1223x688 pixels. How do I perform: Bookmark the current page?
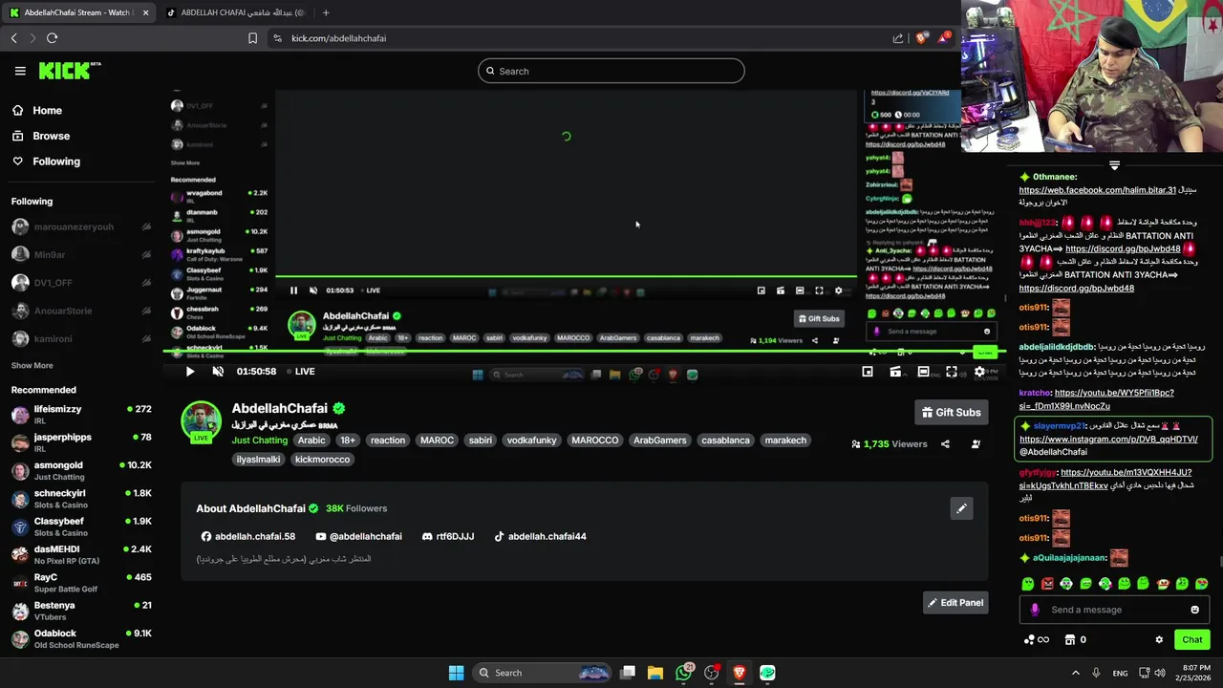click(252, 38)
